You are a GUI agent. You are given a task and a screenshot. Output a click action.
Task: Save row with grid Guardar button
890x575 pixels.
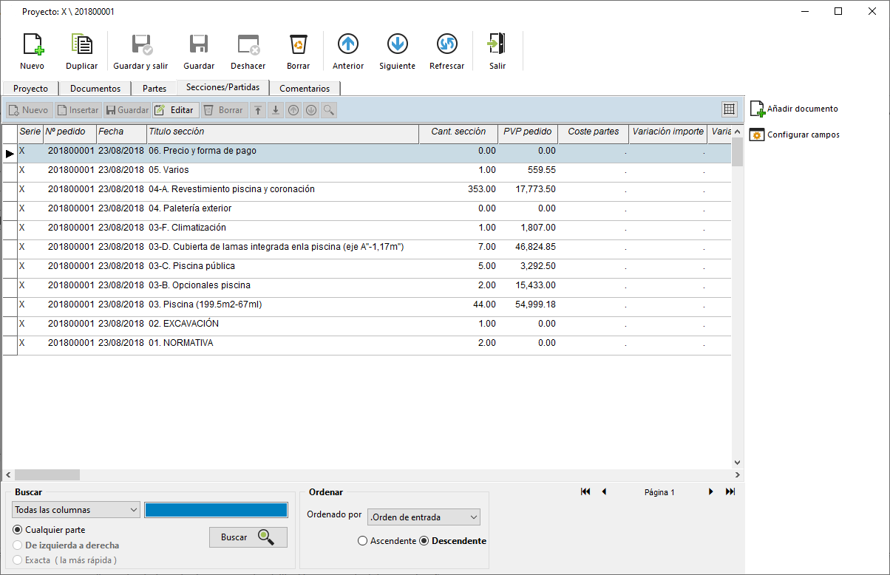click(x=127, y=110)
